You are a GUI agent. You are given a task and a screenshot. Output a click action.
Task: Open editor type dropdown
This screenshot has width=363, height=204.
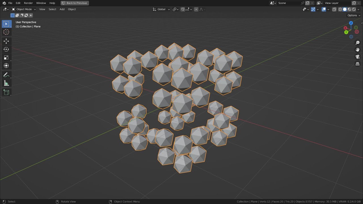6,9
